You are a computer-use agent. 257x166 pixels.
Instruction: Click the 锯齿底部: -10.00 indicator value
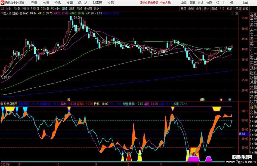(x=133, y=104)
